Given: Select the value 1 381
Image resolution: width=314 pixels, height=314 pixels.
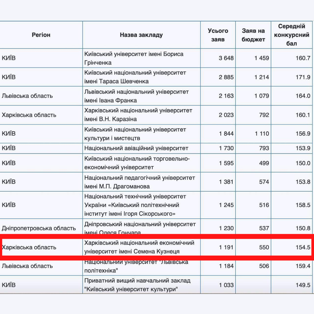Looking at the screenshot, I should (x=226, y=182).
